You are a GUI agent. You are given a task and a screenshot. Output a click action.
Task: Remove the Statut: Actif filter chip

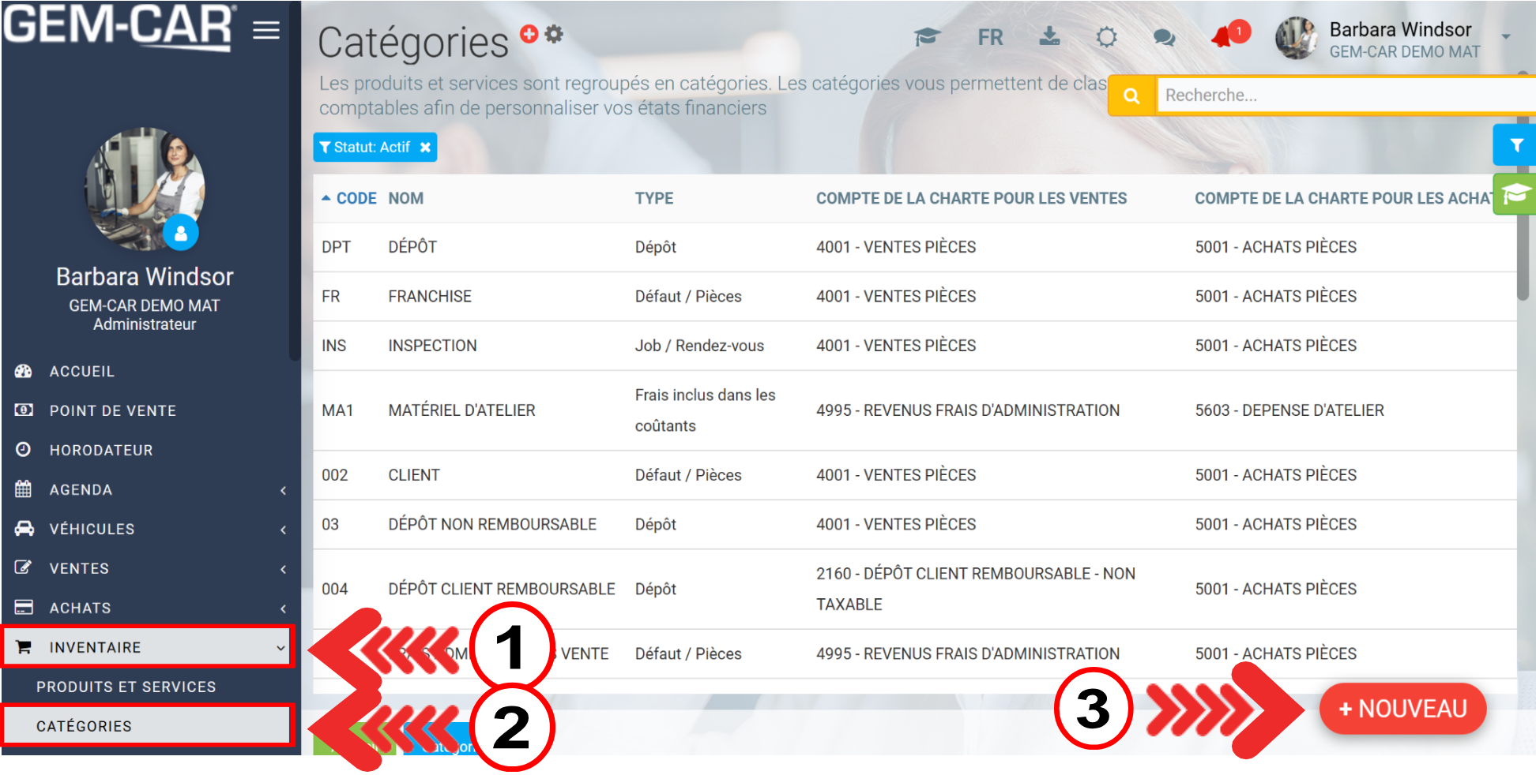pyautogui.click(x=425, y=148)
